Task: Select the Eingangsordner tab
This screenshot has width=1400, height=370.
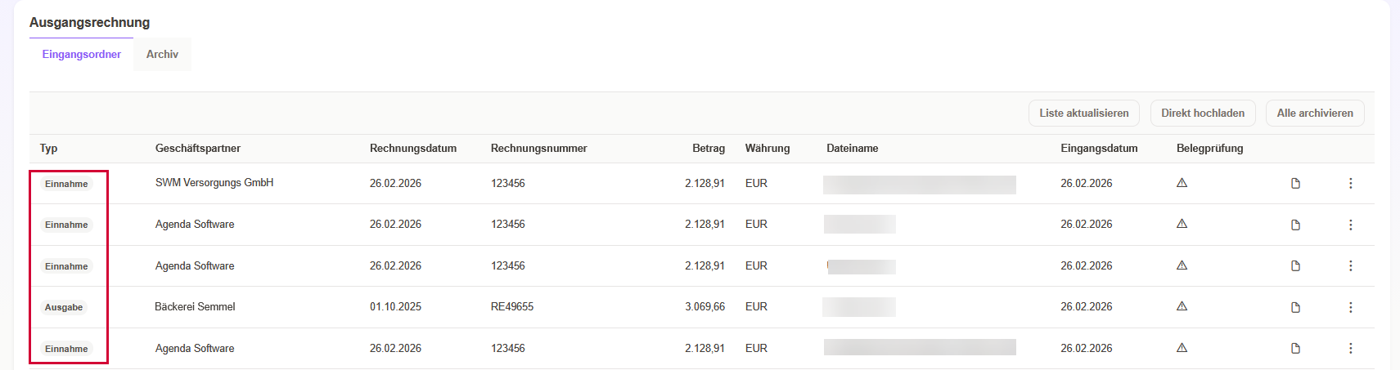Action: (x=82, y=55)
